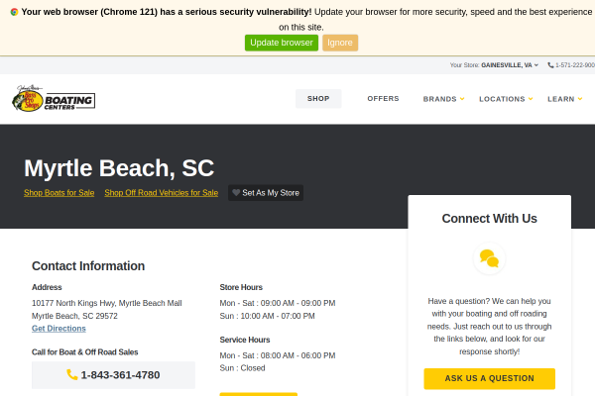Viewport: 595px width, 396px height.
Task: Open the Shop Boats for Sale link
Action: (59, 192)
